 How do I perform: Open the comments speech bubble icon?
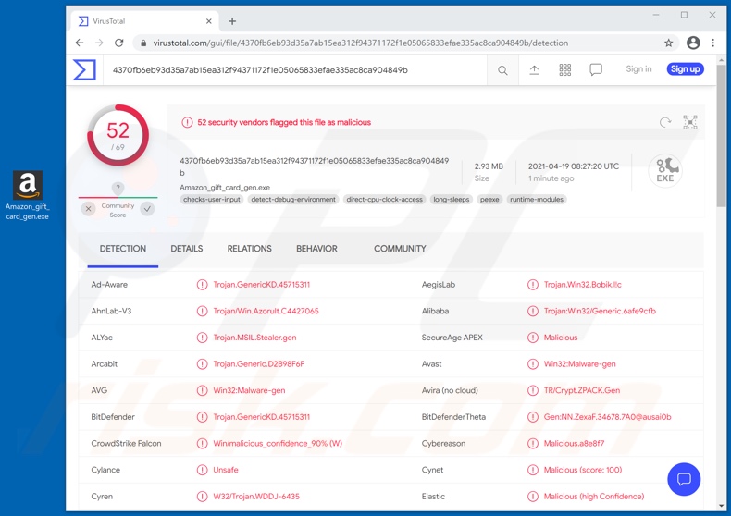[x=596, y=70]
